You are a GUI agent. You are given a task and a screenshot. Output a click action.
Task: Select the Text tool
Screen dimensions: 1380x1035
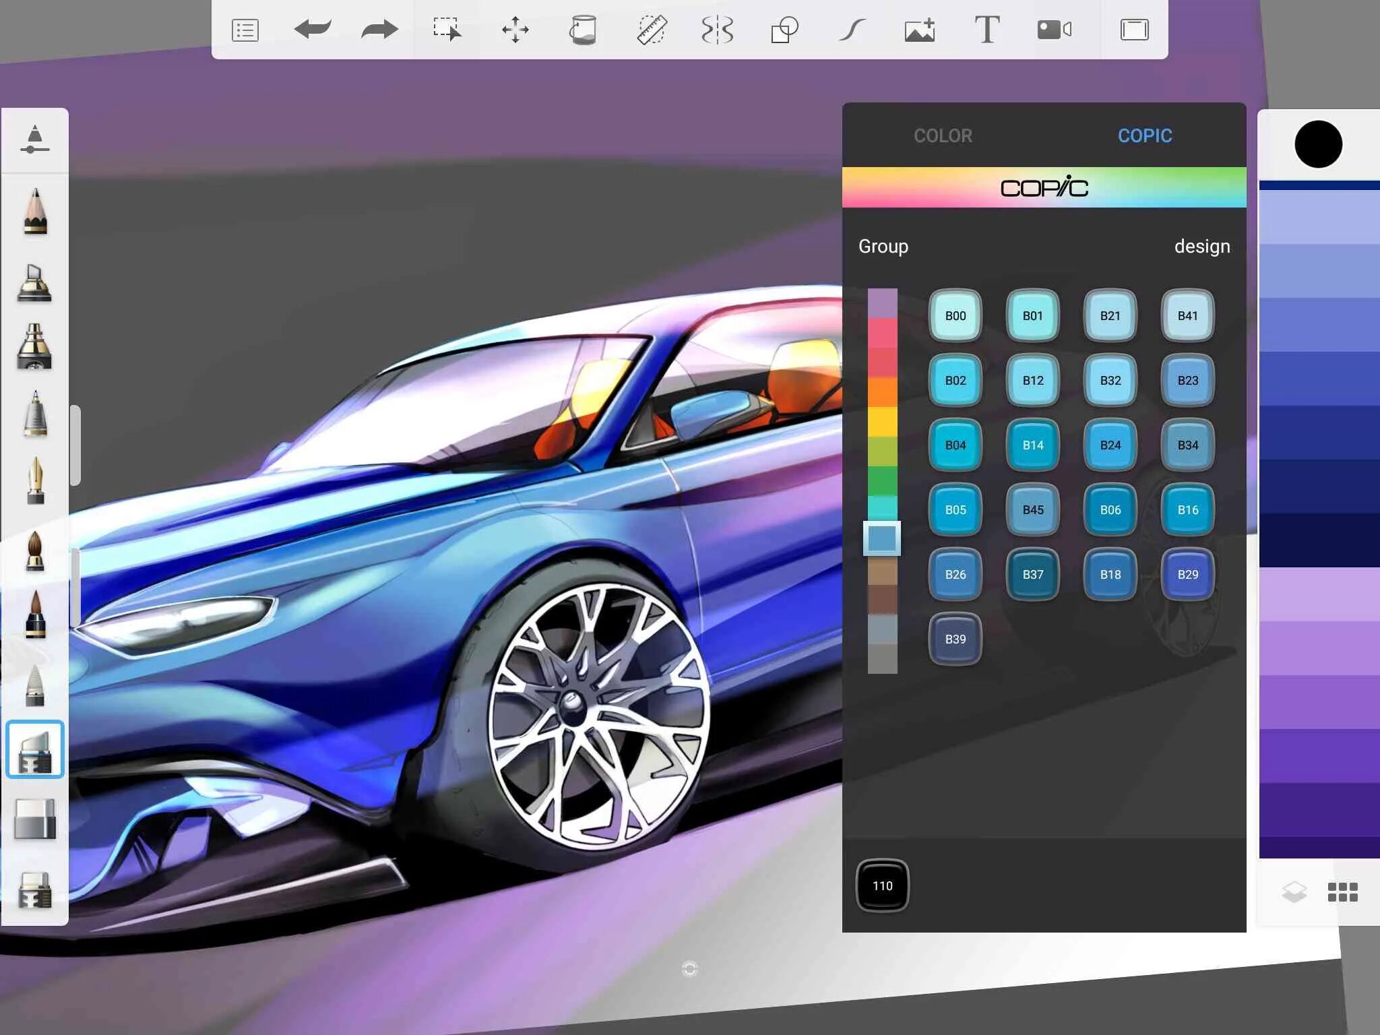[986, 30]
